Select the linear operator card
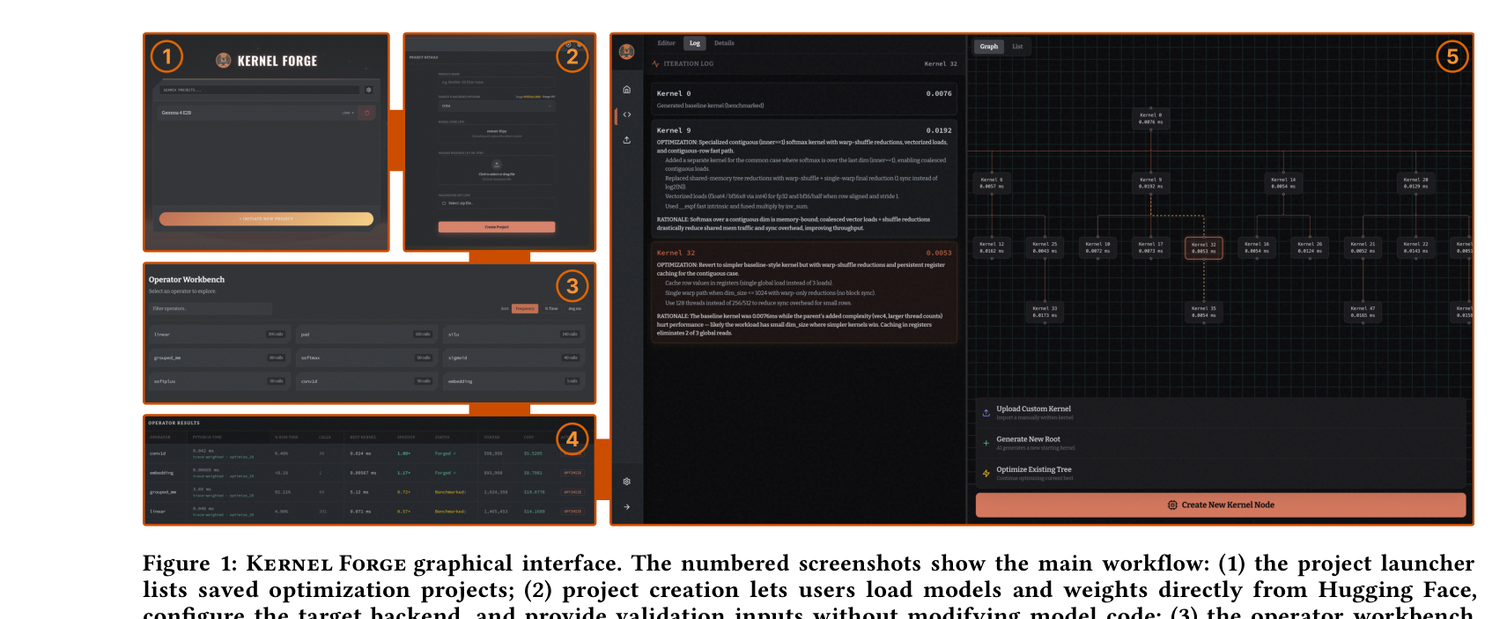Screen dimensions: 1507x619 coord(218,335)
